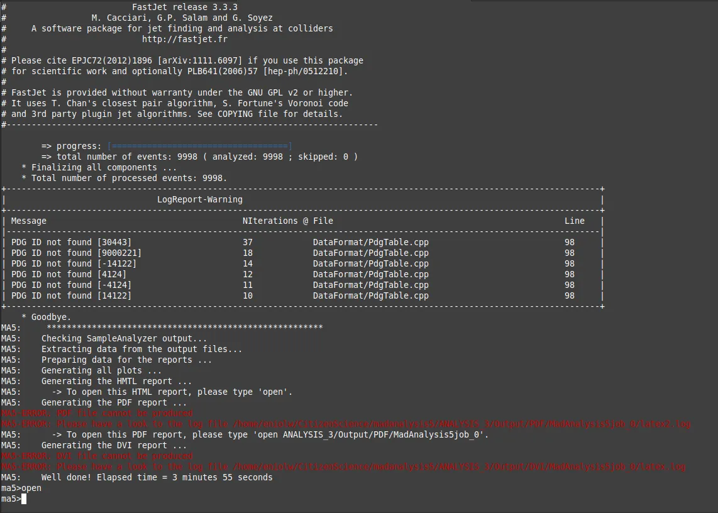This screenshot has height=513, width=718.
Task: Click the http://fastjet.fr URL text
Action: (185, 39)
